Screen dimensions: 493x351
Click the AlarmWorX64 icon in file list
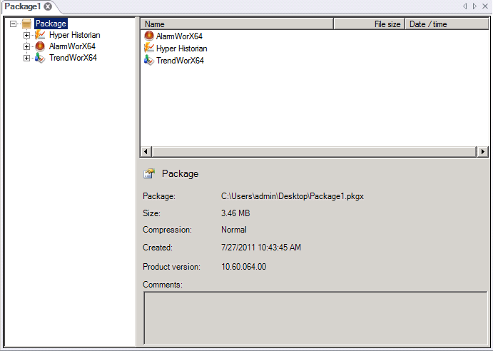(x=148, y=36)
